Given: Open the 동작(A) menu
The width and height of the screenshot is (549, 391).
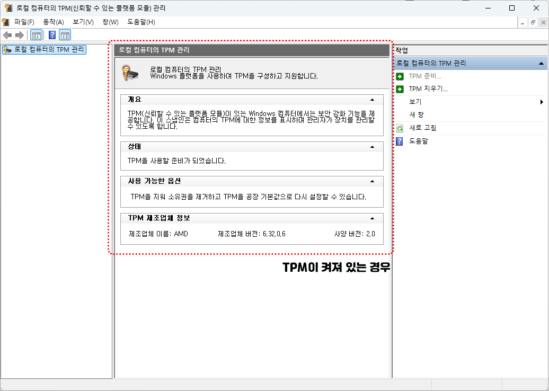Looking at the screenshot, I should tap(53, 22).
